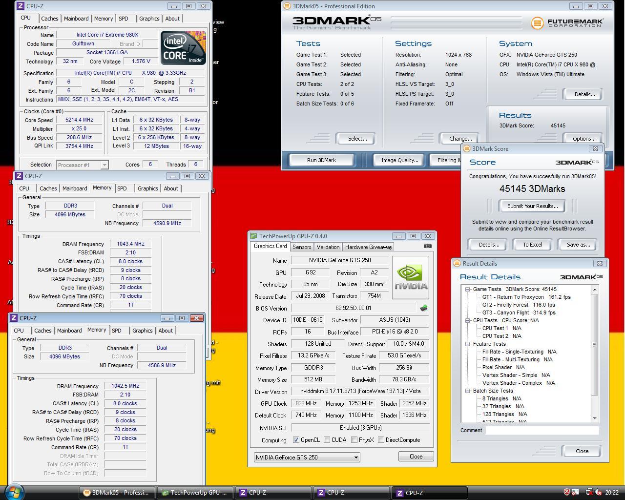The width and height of the screenshot is (625, 500).
Task: Collapse the Batch Size Tests tree node
Action: (x=467, y=391)
